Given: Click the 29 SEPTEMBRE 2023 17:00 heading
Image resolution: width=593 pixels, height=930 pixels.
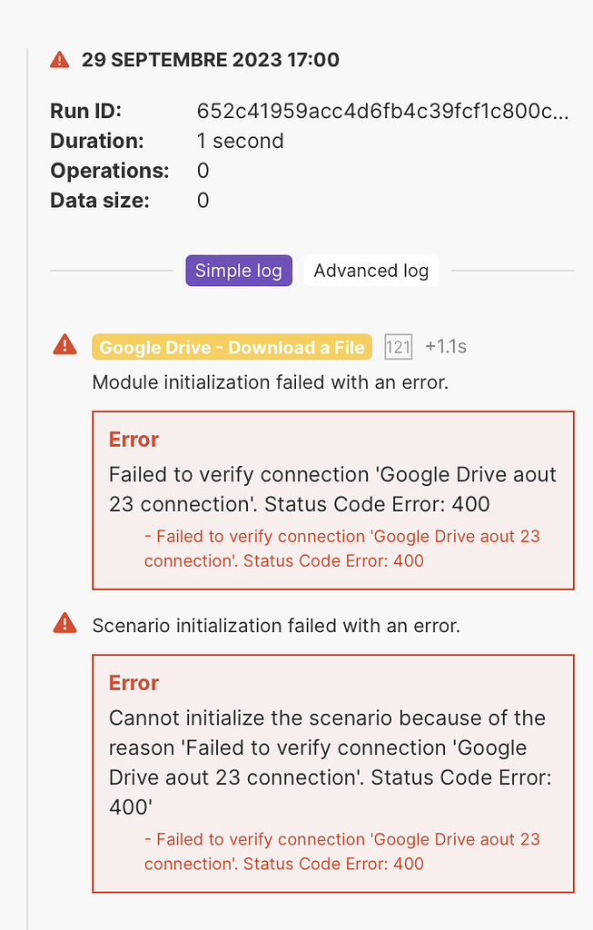Looking at the screenshot, I should pos(211,60).
